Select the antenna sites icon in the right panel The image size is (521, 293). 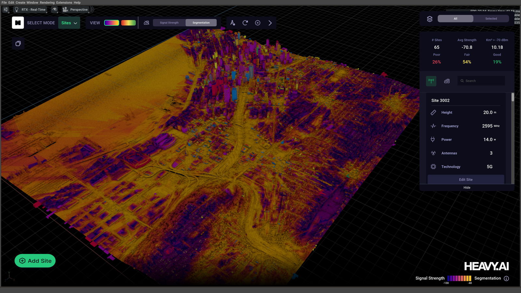[x=431, y=81]
